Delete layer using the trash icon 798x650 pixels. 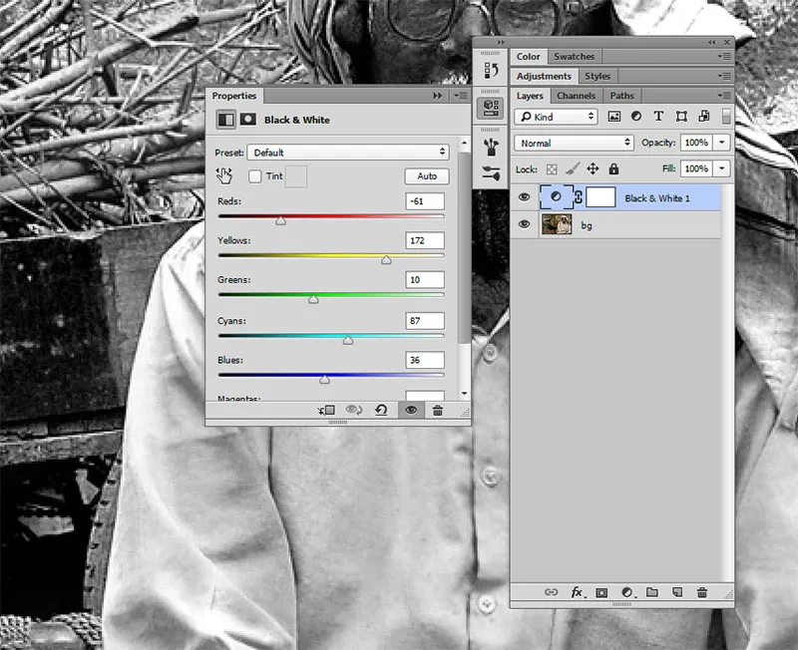[x=703, y=592]
